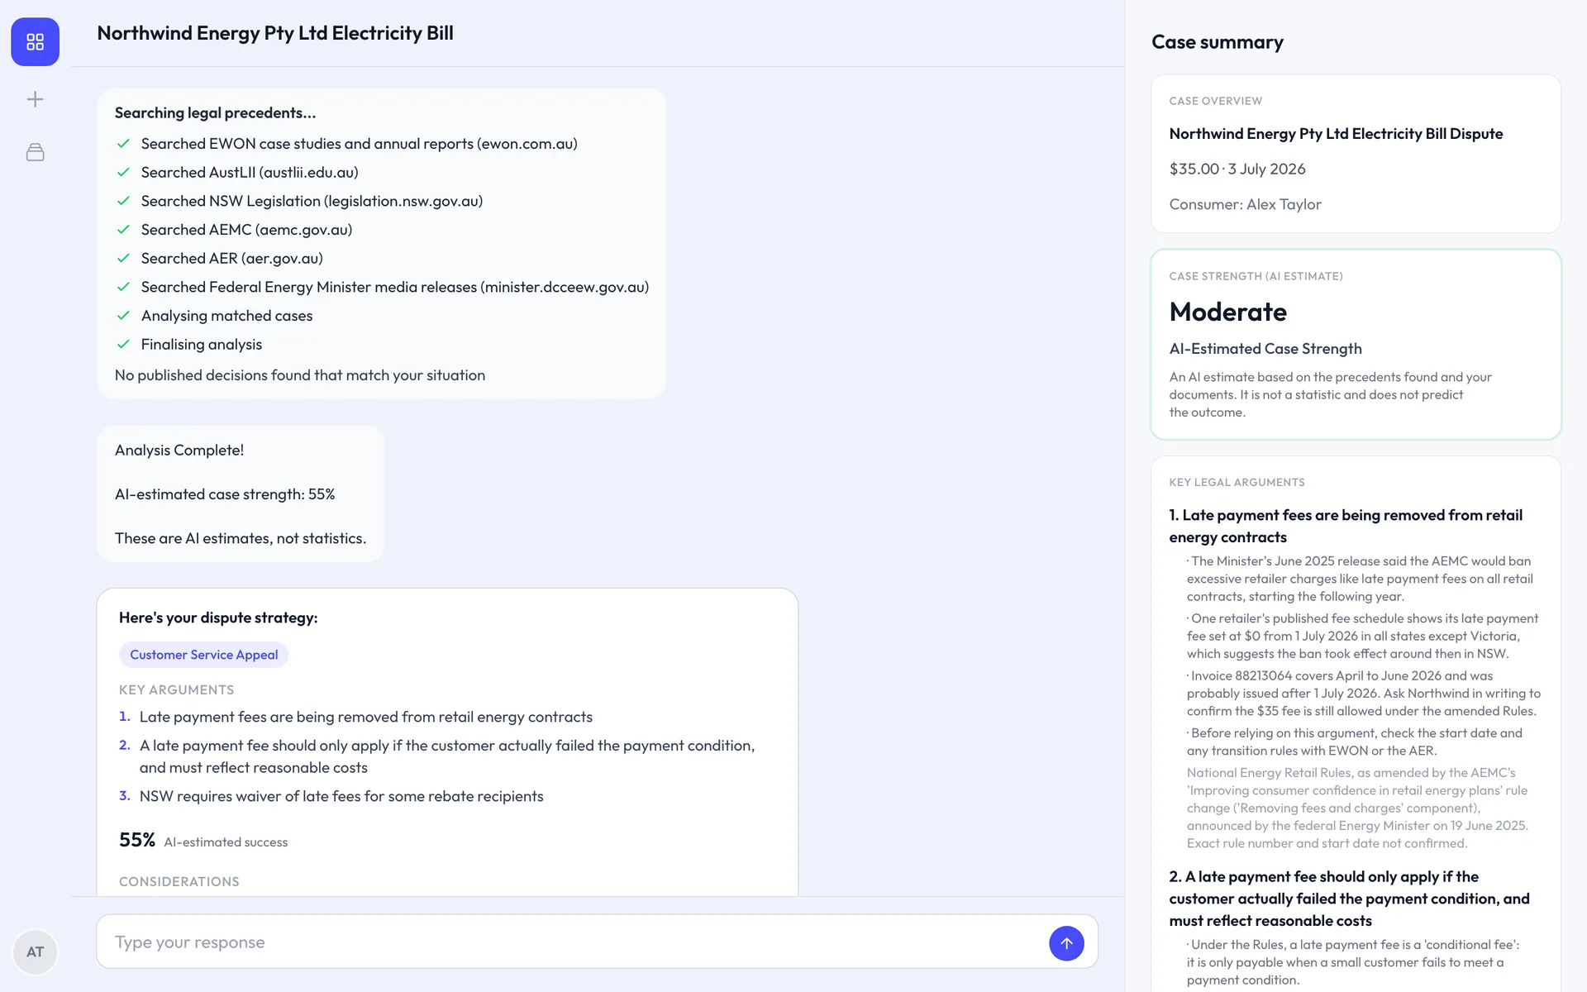This screenshot has width=1587, height=992.
Task: Click the Northwind Energy Electricity Bill title
Action: coord(275,33)
